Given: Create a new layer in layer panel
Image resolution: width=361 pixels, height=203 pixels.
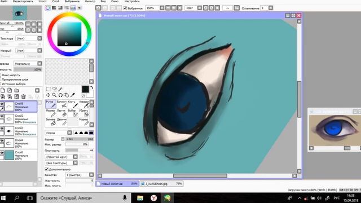Looking at the screenshot, I should click(3, 90).
